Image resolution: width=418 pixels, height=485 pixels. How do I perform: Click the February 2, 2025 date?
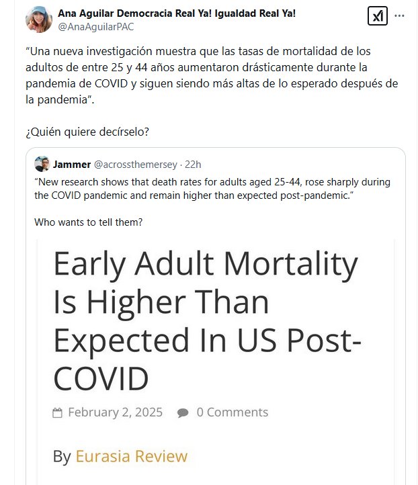click(115, 412)
